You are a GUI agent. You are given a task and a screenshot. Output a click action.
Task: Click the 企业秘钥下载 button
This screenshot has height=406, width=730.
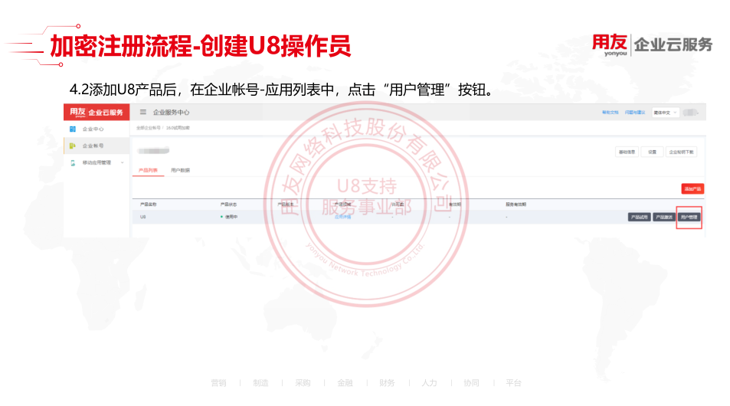click(681, 152)
